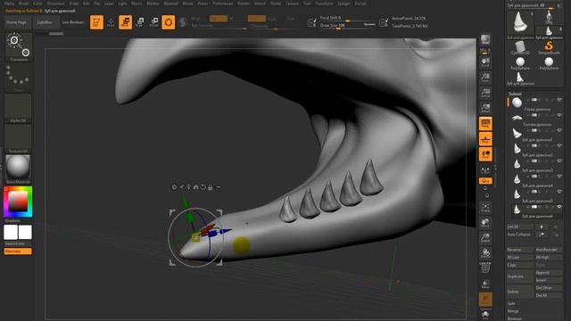Click the Append button
Image resolution: width=571 pixels, height=321 pixels.
(x=549, y=273)
